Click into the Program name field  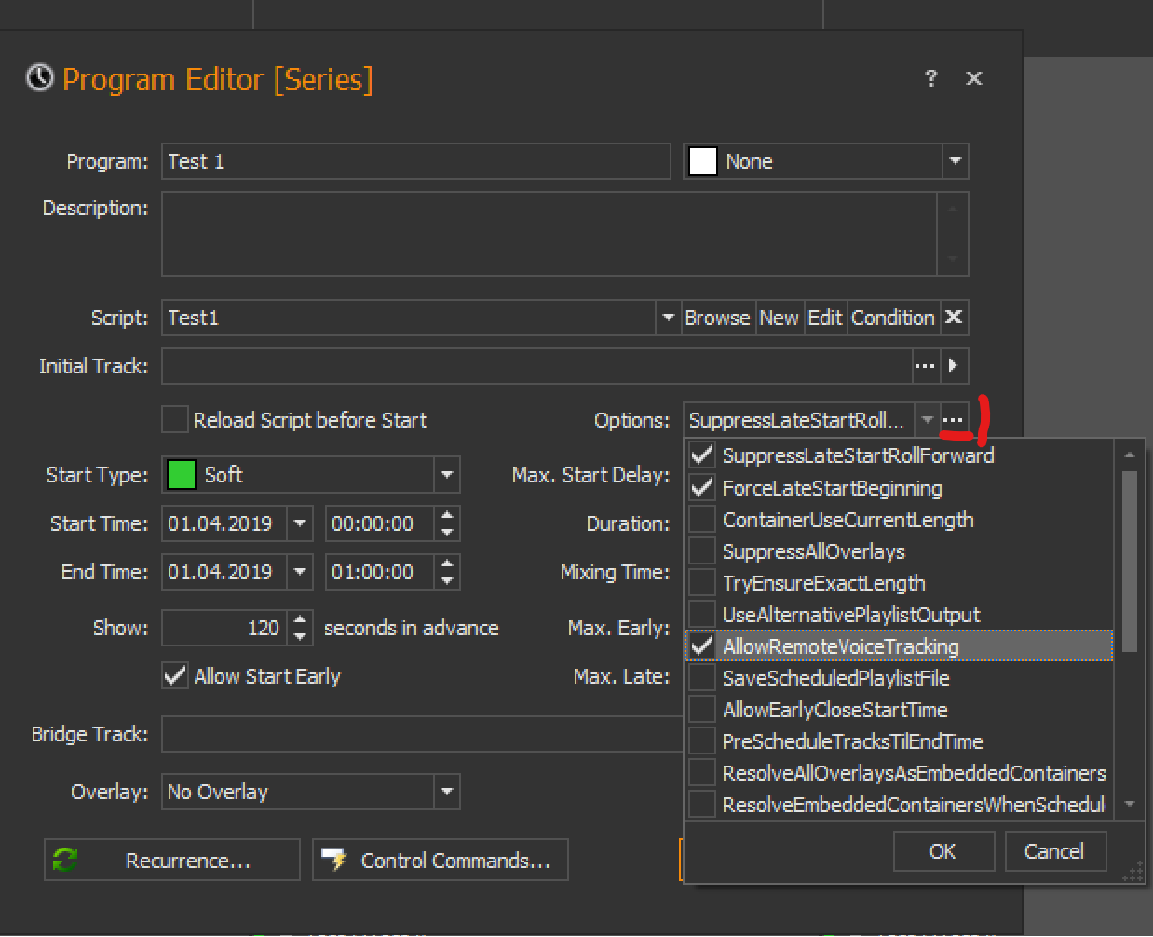[x=415, y=161]
